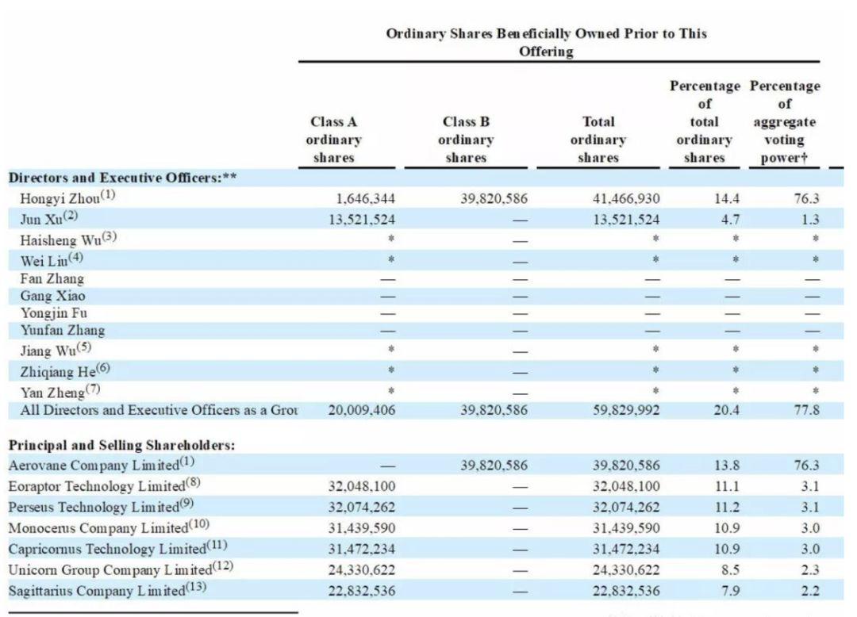
Task: Click the Directors and Executive Officers heading
Action: (122, 178)
